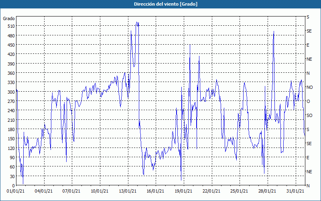The image size is (321, 201).
Task: Click the 'Grado' axis unit label
Action: click(8, 18)
